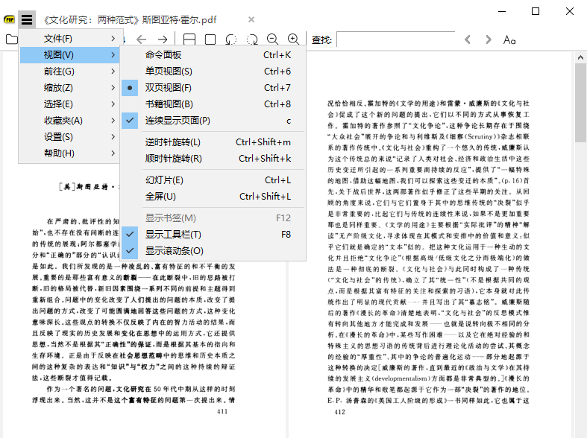This screenshot has width=587, height=438.
Task: Toggle match case Aa icon
Action: pos(509,39)
